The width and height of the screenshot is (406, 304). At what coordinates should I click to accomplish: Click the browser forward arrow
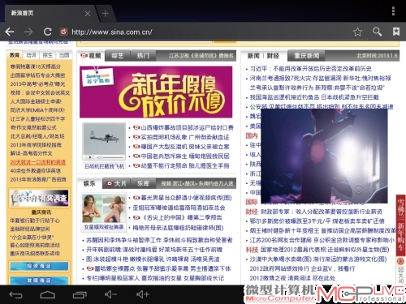pyautogui.click(x=28, y=32)
